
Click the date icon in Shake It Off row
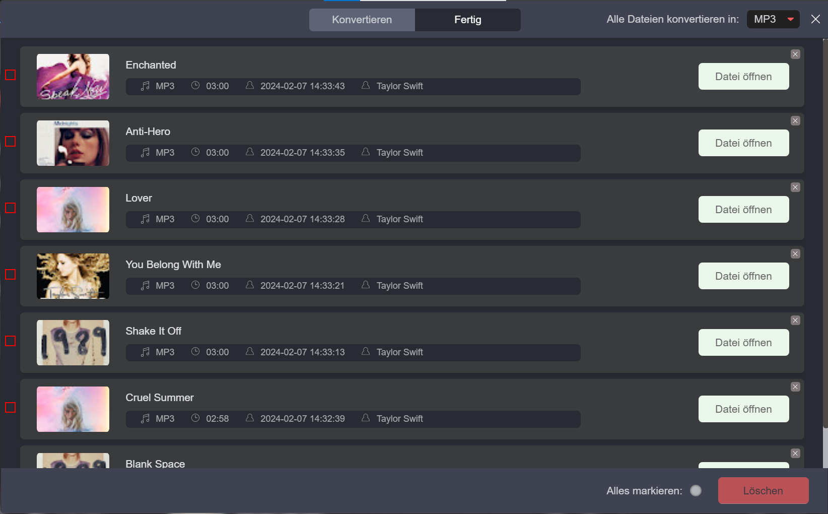(249, 351)
